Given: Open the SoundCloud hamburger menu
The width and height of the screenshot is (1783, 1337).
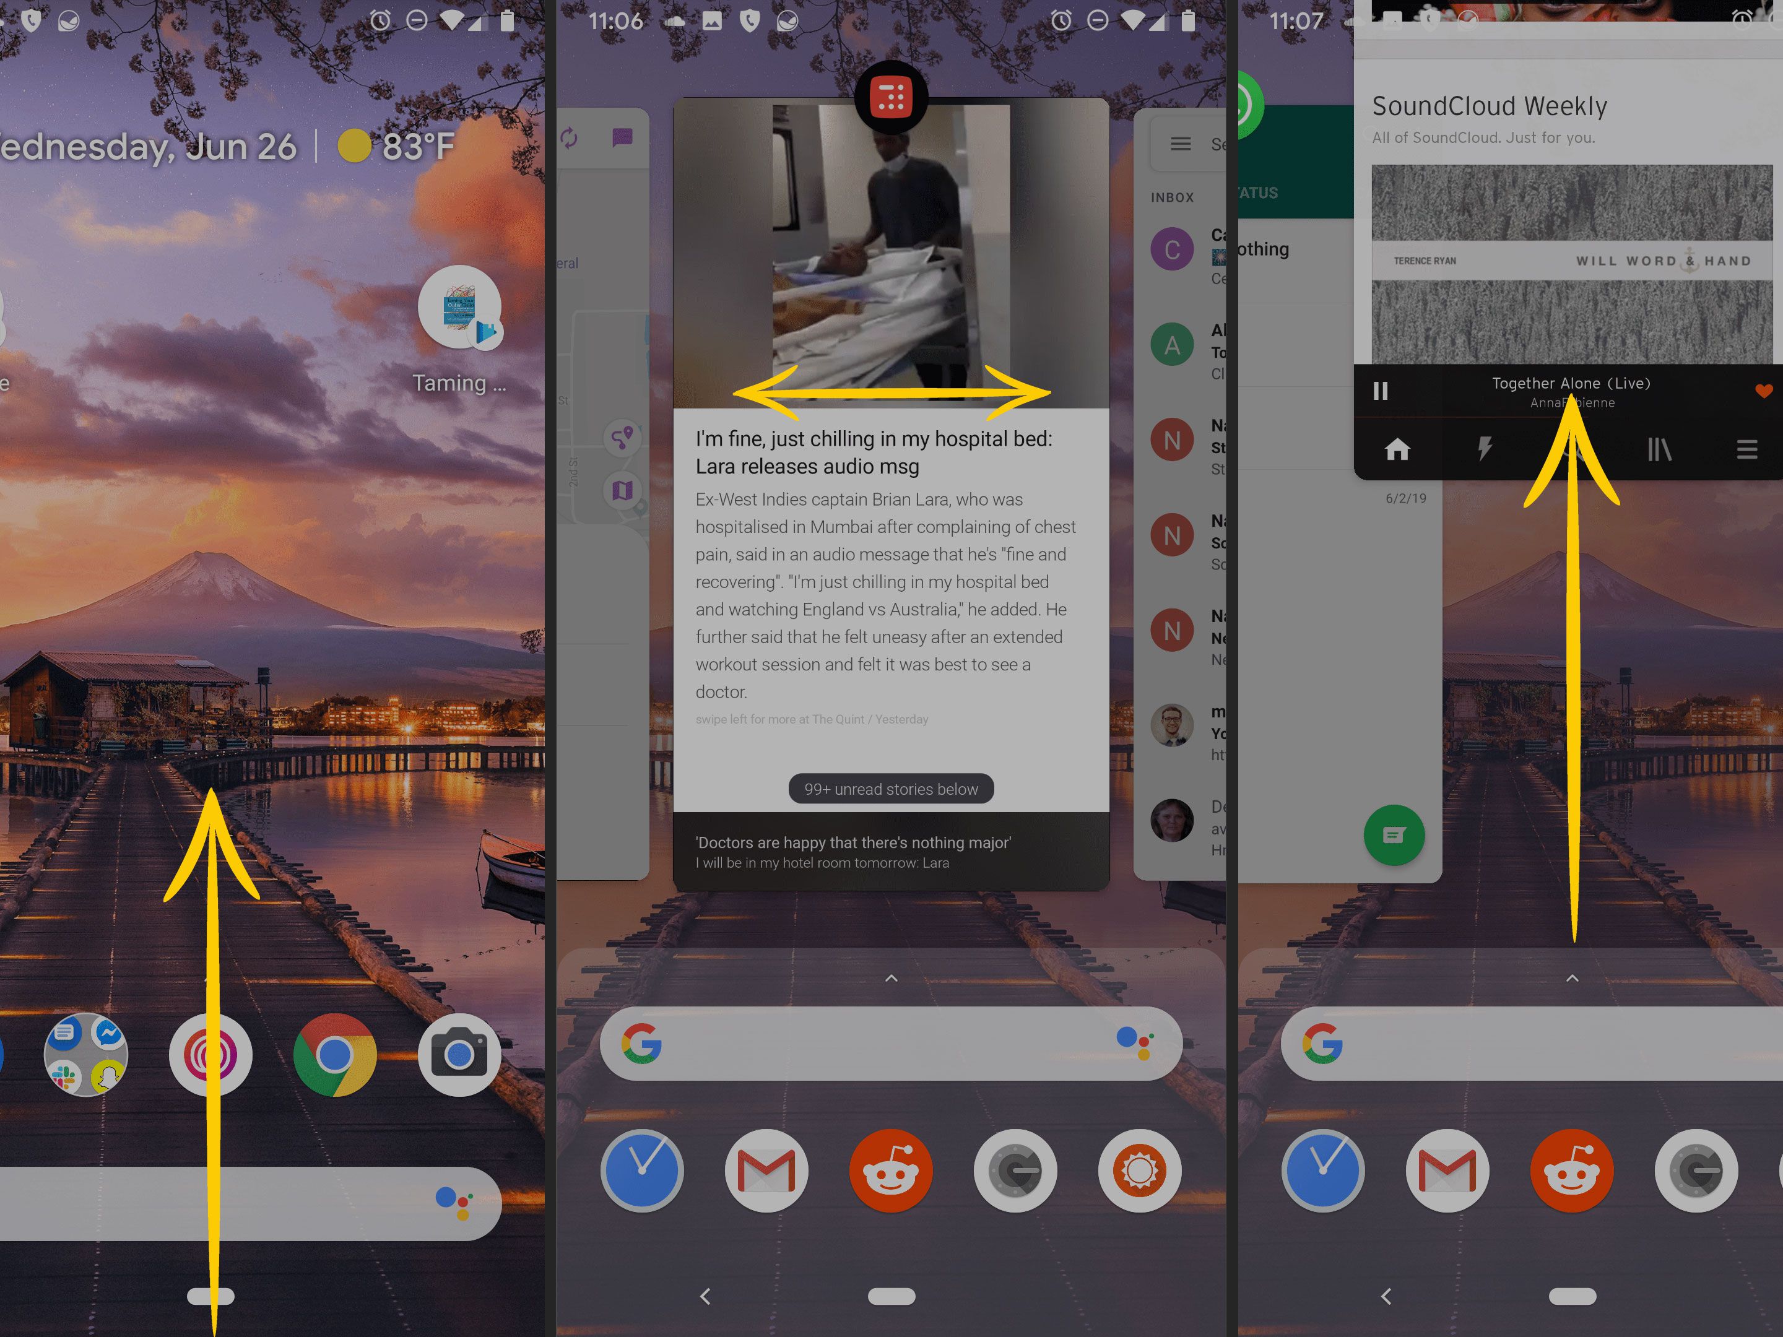Looking at the screenshot, I should (x=1746, y=449).
